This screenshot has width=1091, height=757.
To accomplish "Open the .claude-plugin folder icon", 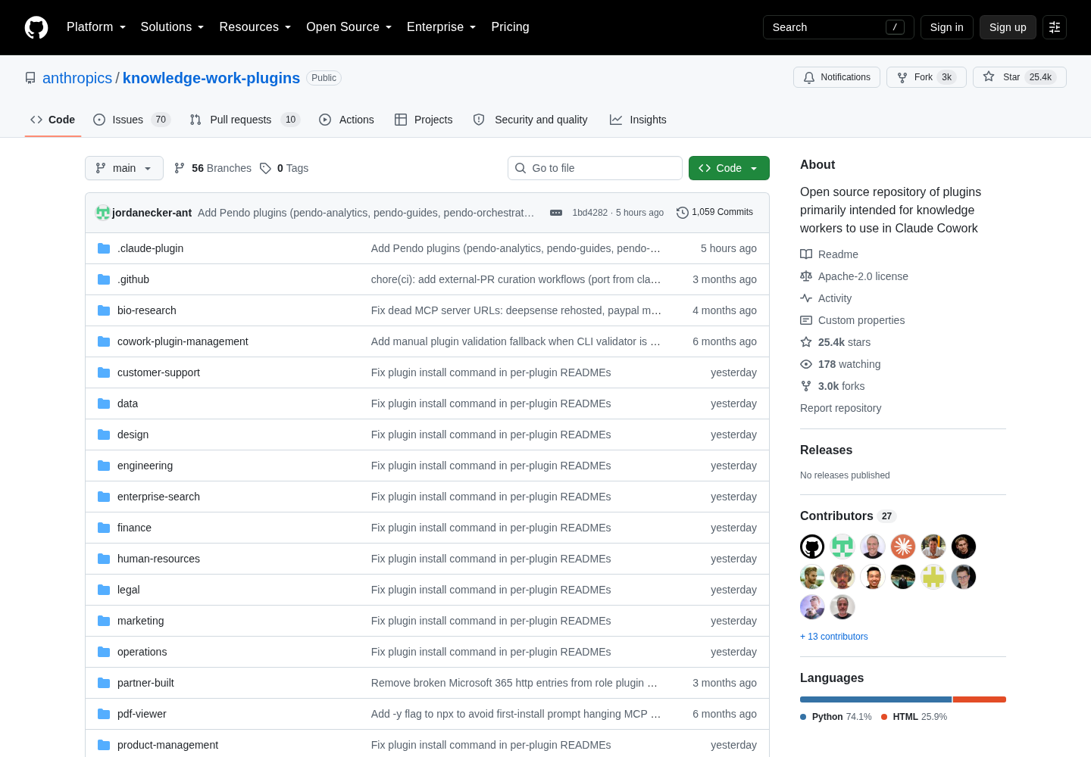I will [104, 248].
